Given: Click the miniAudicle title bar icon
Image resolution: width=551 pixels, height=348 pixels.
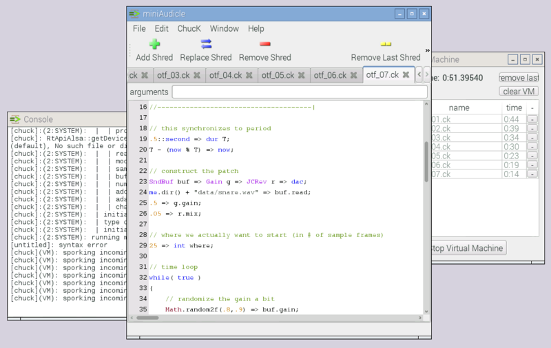Looking at the screenshot, I should click(x=134, y=14).
